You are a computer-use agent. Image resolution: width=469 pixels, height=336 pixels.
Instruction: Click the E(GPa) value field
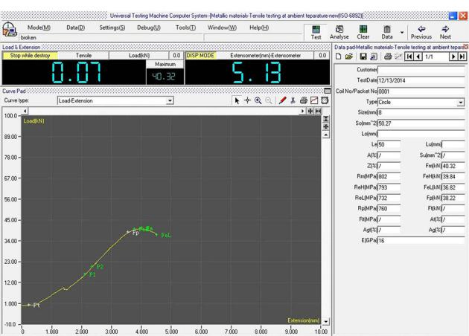tap(421, 241)
